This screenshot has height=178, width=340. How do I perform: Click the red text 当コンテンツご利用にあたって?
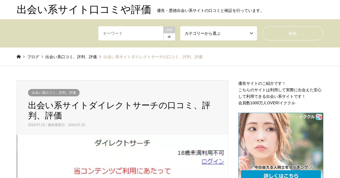122,171
